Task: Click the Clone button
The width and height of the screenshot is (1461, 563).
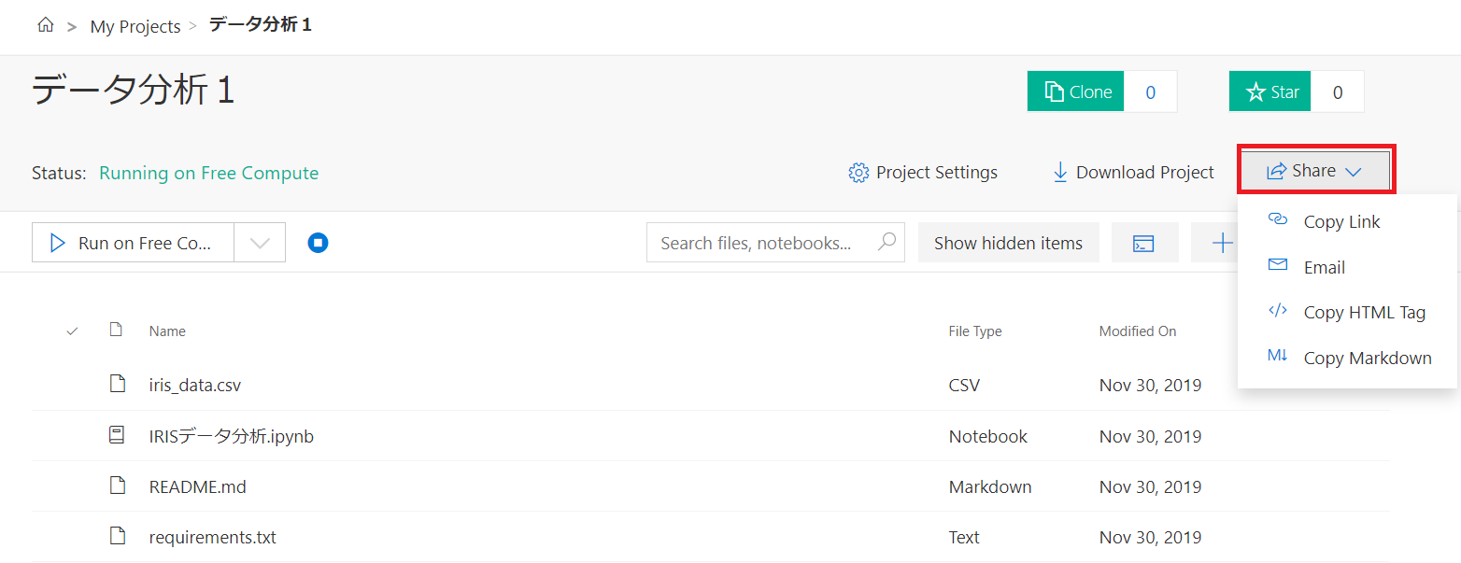Action: point(1077,91)
